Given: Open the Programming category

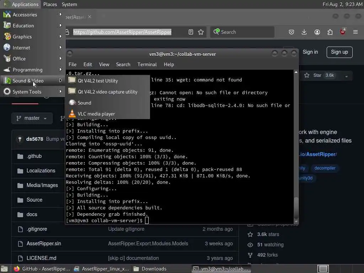Looking at the screenshot, I should [32, 70].
